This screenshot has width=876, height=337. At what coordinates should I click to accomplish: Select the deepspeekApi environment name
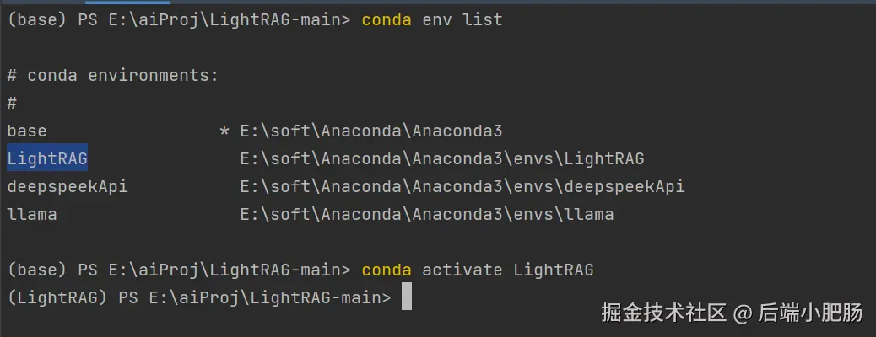pyautogui.click(x=68, y=186)
